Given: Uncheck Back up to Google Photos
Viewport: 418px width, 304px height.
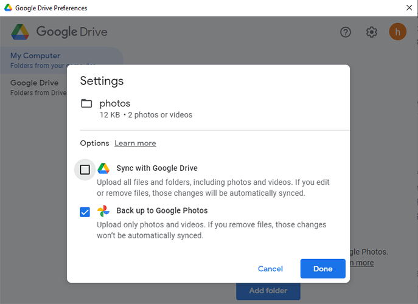Looking at the screenshot, I should [85, 212].
